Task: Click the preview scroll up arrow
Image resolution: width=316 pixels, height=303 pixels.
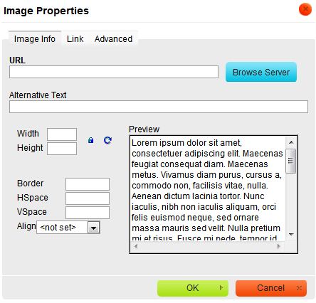Action: [x=291, y=142]
